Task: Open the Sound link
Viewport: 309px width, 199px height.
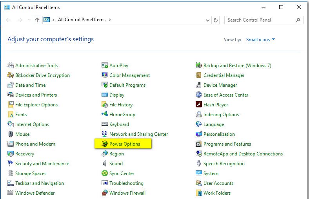Action: [116, 164]
